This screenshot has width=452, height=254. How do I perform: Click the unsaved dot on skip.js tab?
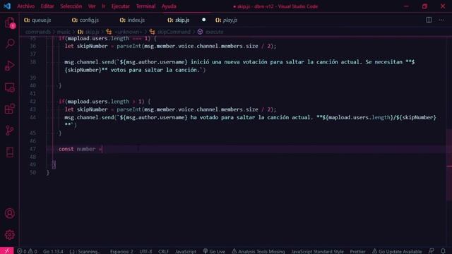pos(204,20)
